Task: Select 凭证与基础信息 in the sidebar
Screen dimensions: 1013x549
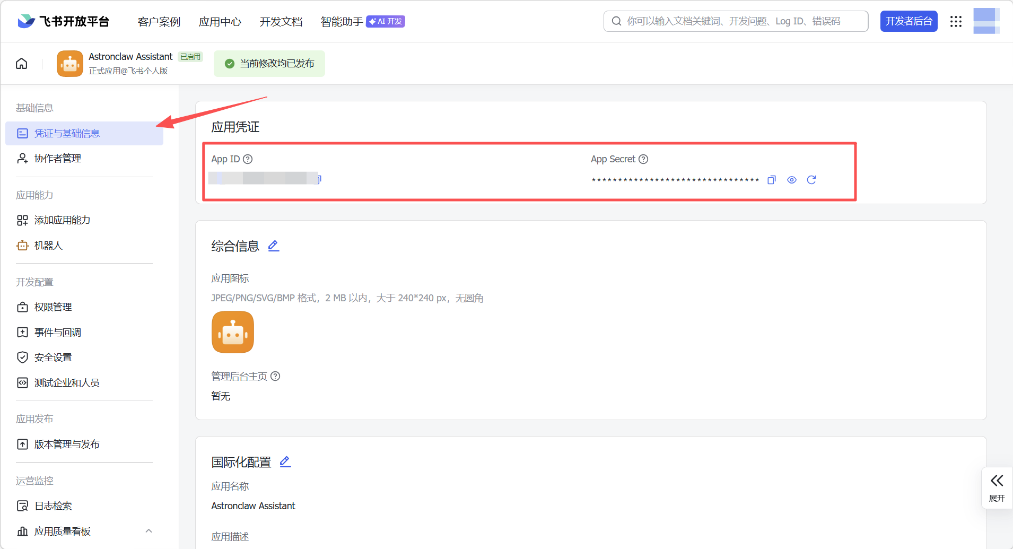Action: coord(67,133)
